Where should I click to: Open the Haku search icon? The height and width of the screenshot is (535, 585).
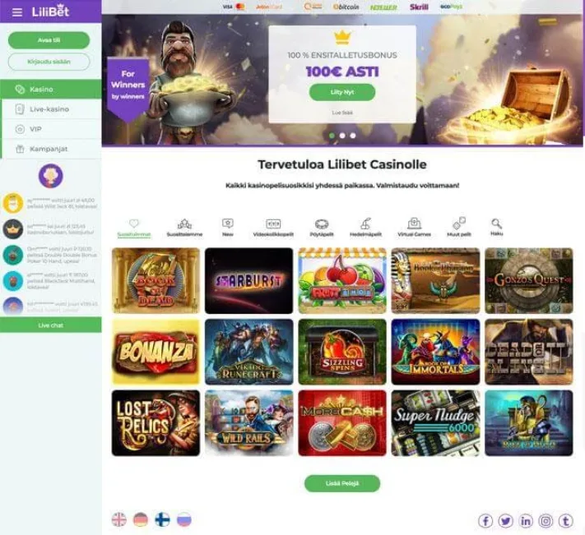pos(497,227)
